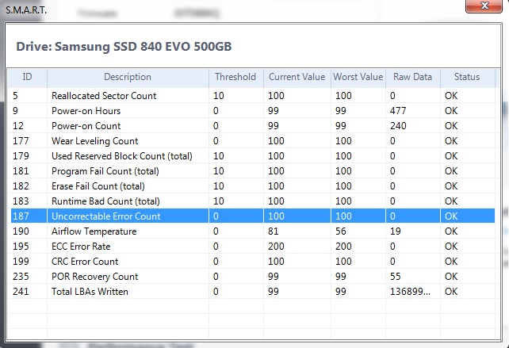The width and height of the screenshot is (509, 348).
Task: Select the CRC Error Count row
Action: (253, 262)
